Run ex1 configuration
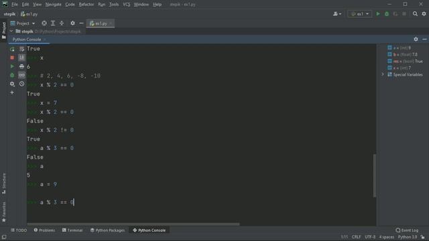The image size is (429, 241). [378, 13]
